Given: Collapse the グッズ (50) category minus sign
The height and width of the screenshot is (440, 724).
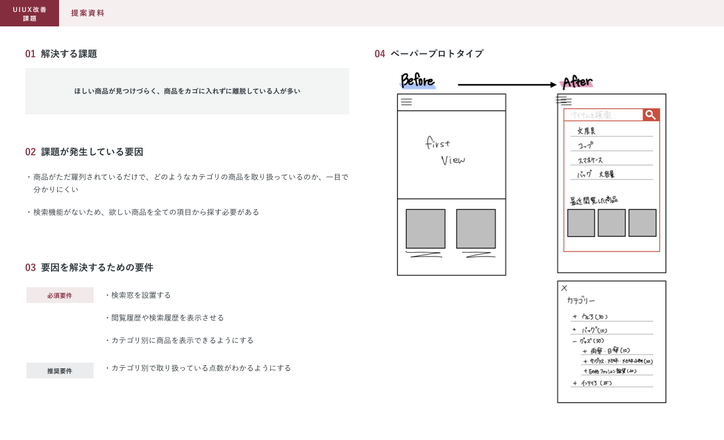Looking at the screenshot, I should [x=574, y=341].
